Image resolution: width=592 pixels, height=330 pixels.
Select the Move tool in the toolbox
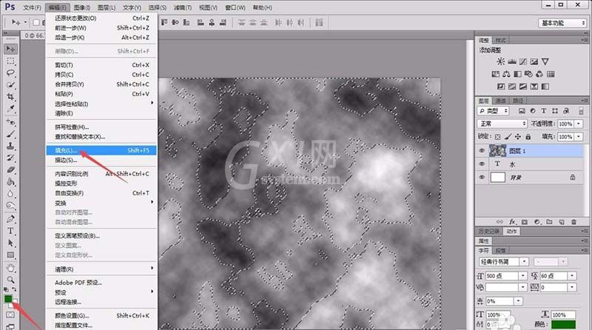click(x=10, y=49)
